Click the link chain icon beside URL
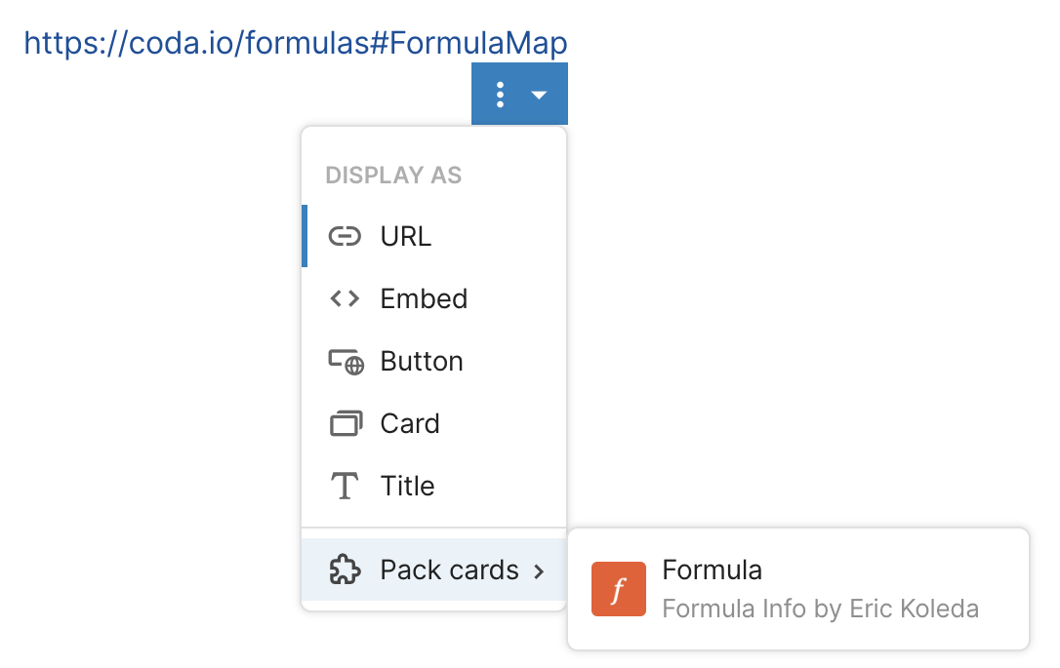Screen dimensions: 1060x668 click(x=345, y=237)
